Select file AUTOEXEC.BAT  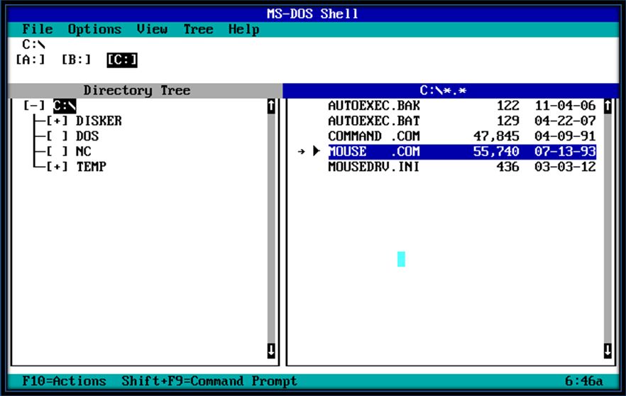[374, 121]
